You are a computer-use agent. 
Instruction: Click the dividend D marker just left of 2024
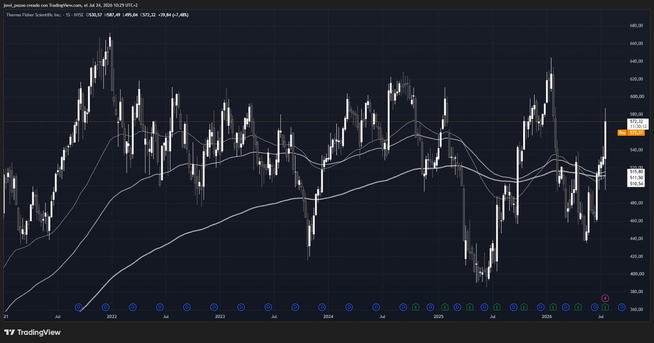322,308
